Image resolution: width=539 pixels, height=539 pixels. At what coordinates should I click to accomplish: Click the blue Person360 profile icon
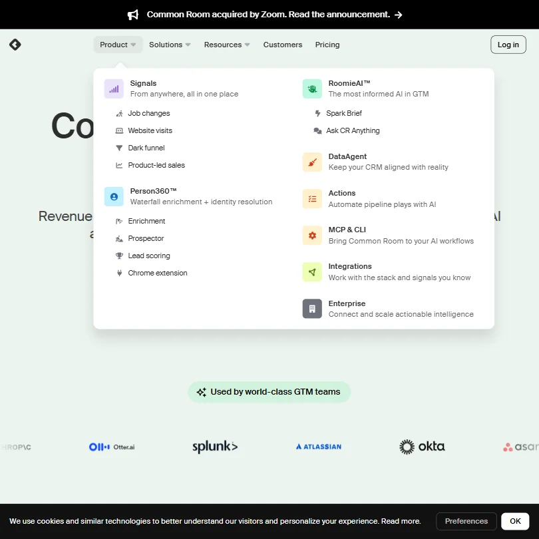click(x=114, y=196)
